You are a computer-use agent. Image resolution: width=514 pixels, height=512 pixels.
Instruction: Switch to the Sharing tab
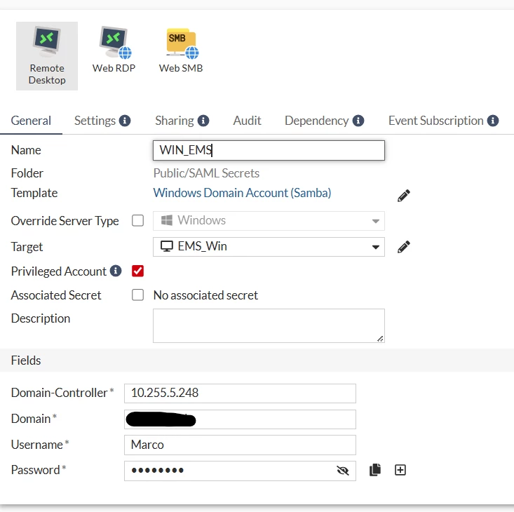click(175, 121)
